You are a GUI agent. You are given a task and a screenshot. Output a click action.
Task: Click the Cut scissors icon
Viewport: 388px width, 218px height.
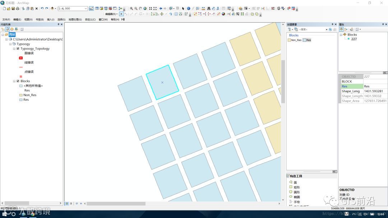click(x=23, y=8)
